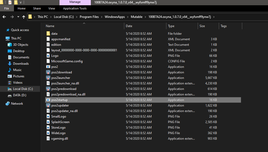The image size is (268, 152).
Task: Open the Application Tools tab
Action: click(75, 8)
